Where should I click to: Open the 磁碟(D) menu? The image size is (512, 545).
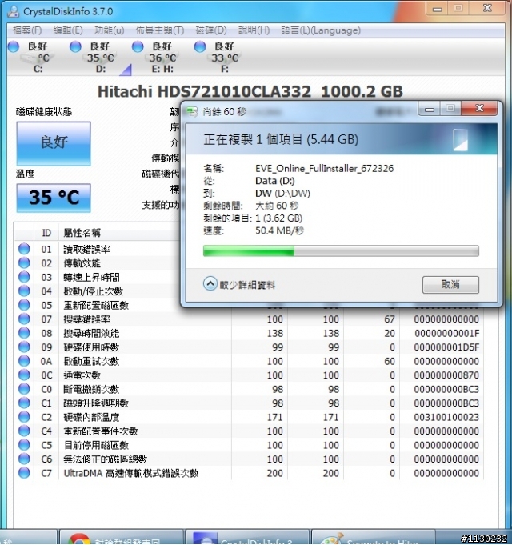coord(211,30)
